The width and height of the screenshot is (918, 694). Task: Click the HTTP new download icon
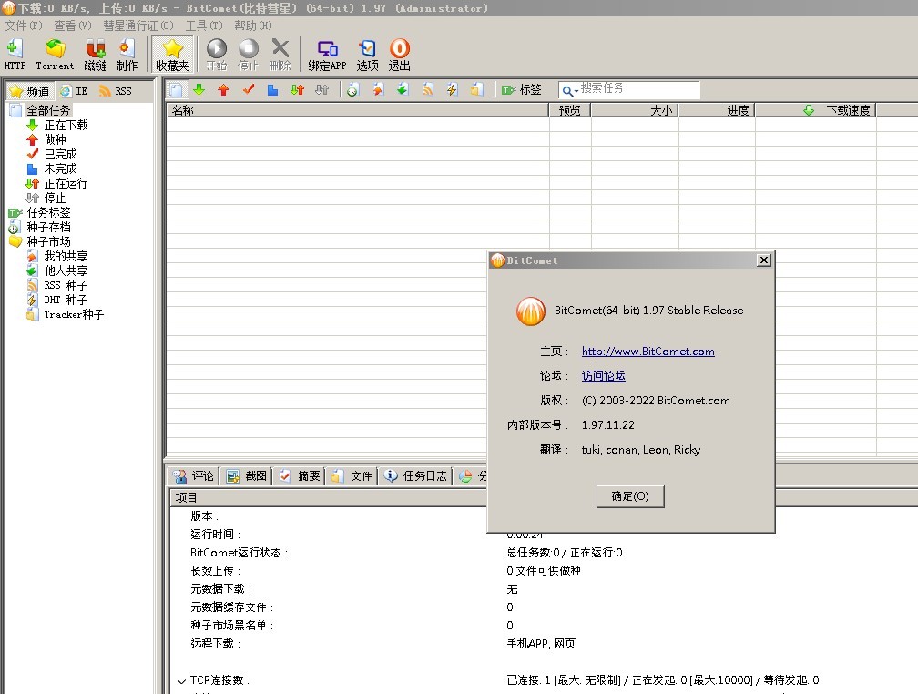[15, 55]
